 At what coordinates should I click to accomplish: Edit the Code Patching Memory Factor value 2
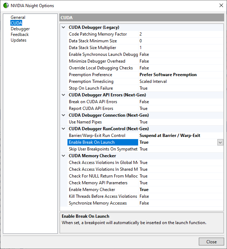[181, 34]
